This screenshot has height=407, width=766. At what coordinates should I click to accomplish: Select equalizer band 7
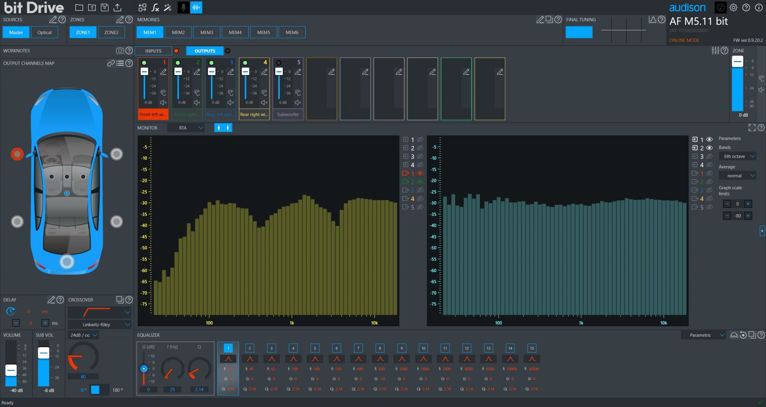(x=358, y=348)
